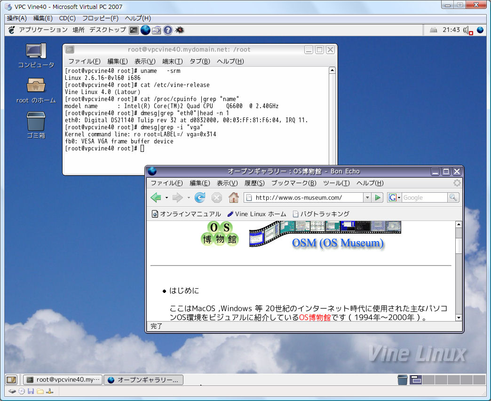
Task: Open the デスクトップ menu in the GNOME panel
Action: (107, 30)
